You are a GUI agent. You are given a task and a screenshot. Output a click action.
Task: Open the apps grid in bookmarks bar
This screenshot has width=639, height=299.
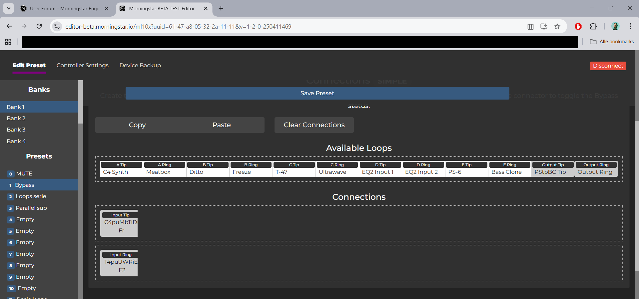coord(8,42)
